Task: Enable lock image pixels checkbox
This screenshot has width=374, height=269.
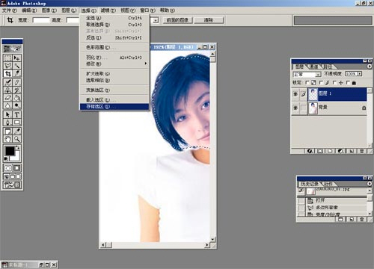Action: coord(321,82)
